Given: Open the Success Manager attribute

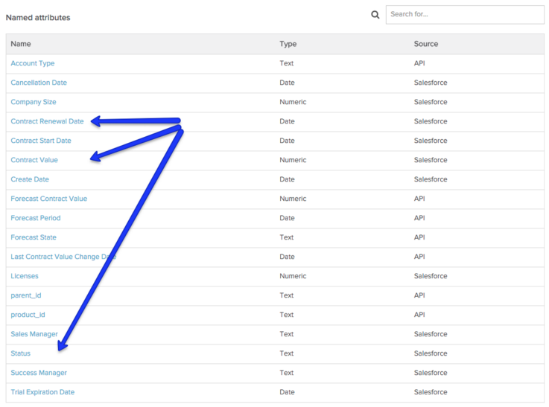Looking at the screenshot, I should (x=39, y=373).
